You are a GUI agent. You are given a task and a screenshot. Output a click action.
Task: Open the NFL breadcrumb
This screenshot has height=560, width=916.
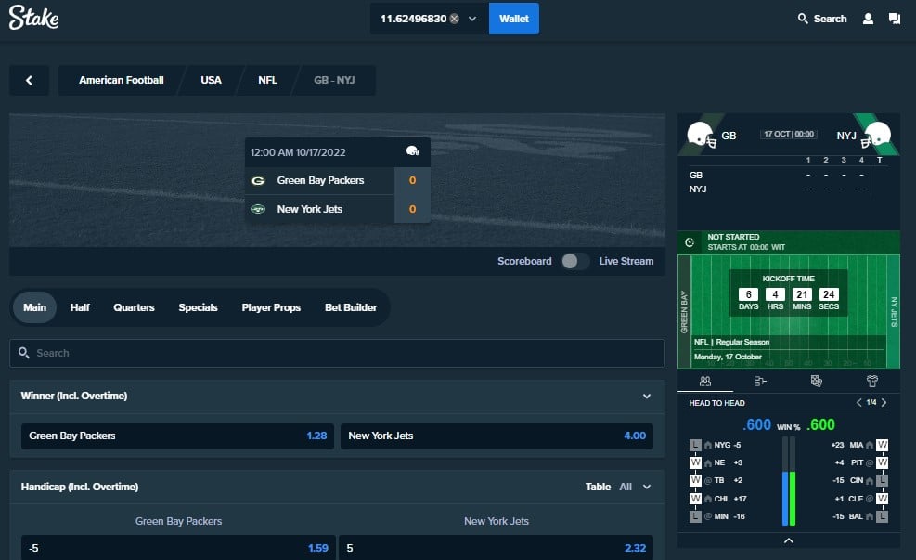coord(267,80)
